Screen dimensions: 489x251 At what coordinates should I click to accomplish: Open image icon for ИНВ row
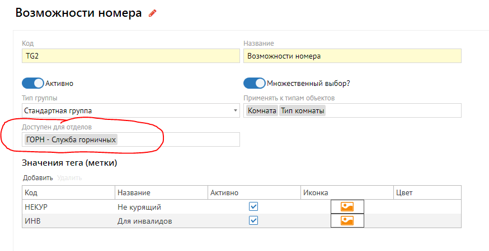[x=347, y=220]
